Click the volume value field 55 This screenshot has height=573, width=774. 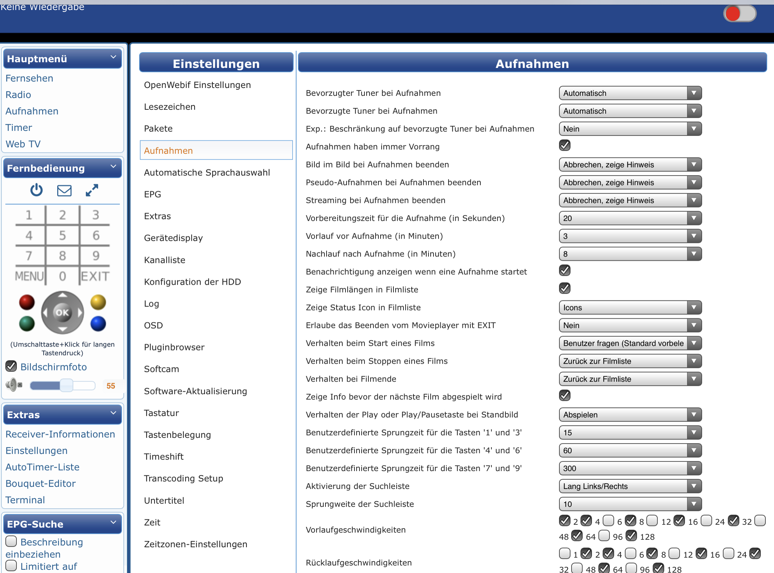coord(111,386)
